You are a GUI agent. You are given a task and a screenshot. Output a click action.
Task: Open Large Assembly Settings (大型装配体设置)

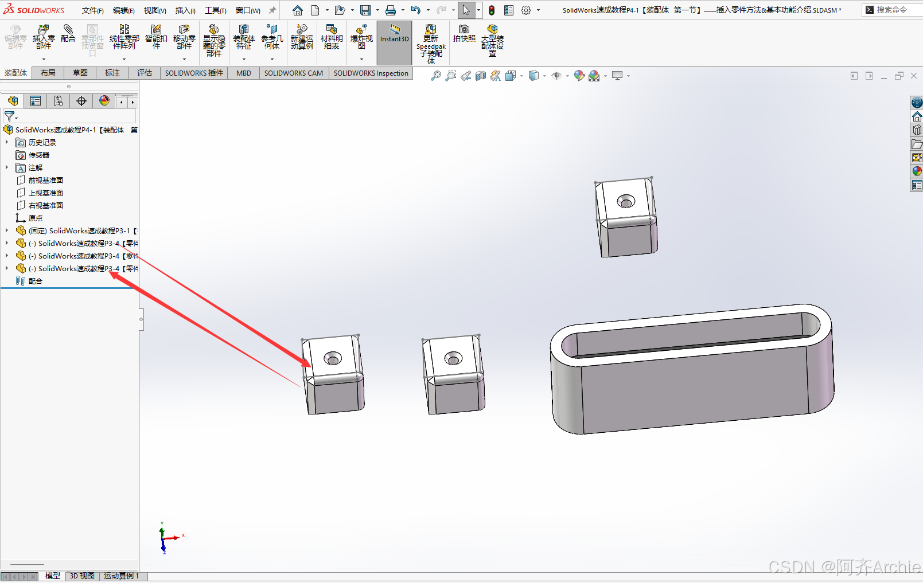coord(492,40)
